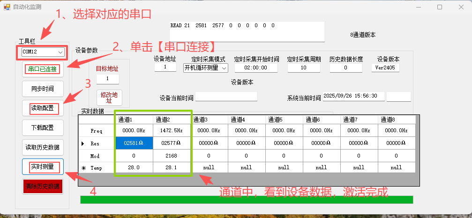472x218 pixels.
Task: Click the 同步时间 button
Action: [43, 89]
